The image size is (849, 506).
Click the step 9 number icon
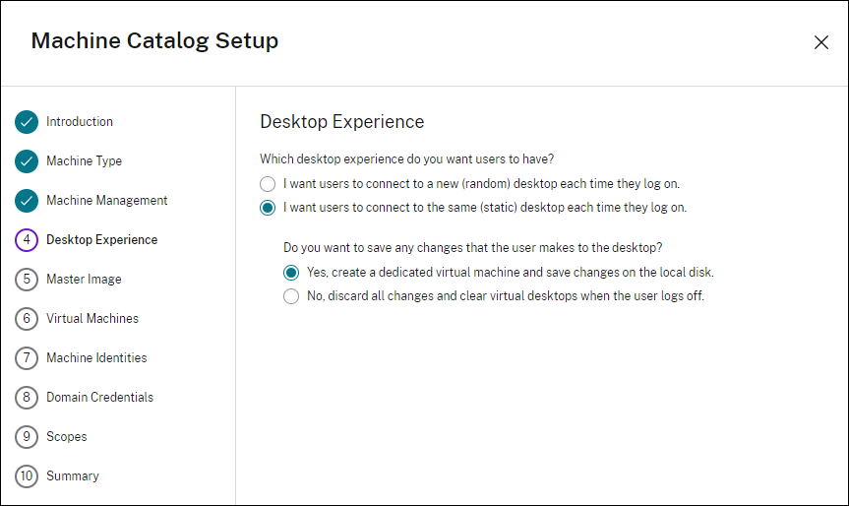coord(27,437)
